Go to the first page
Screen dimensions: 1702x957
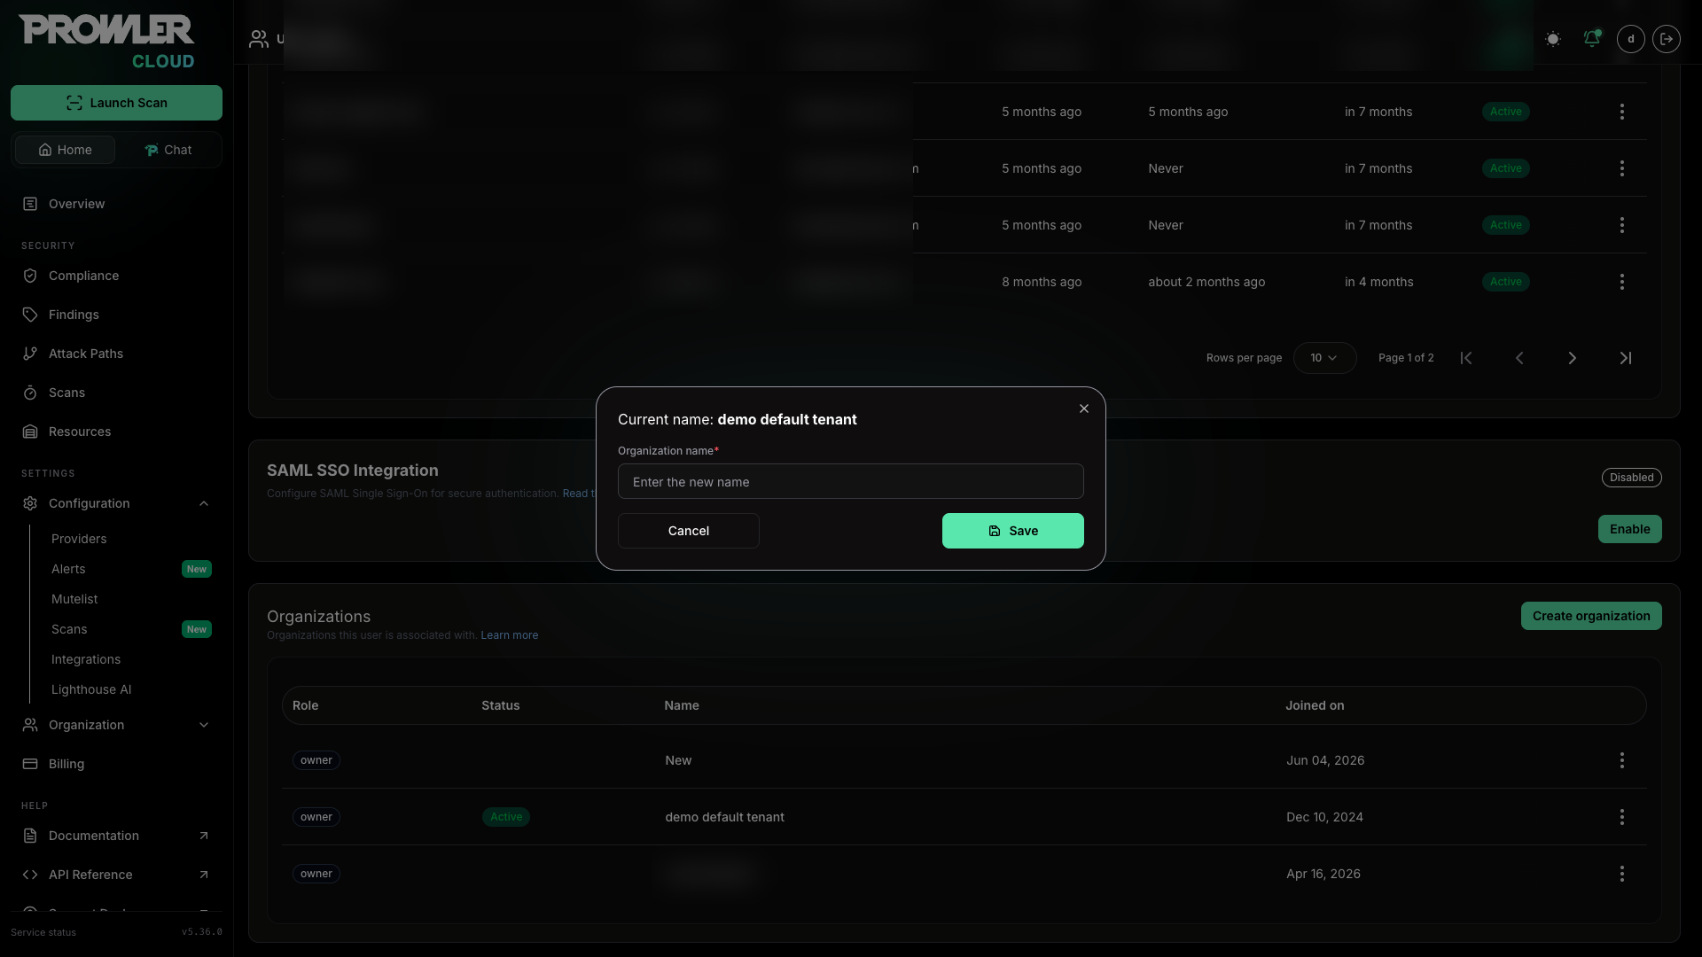point(1466,358)
